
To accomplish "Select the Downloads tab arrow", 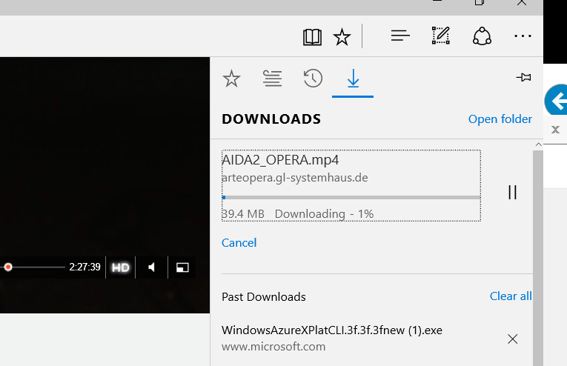I will point(353,79).
